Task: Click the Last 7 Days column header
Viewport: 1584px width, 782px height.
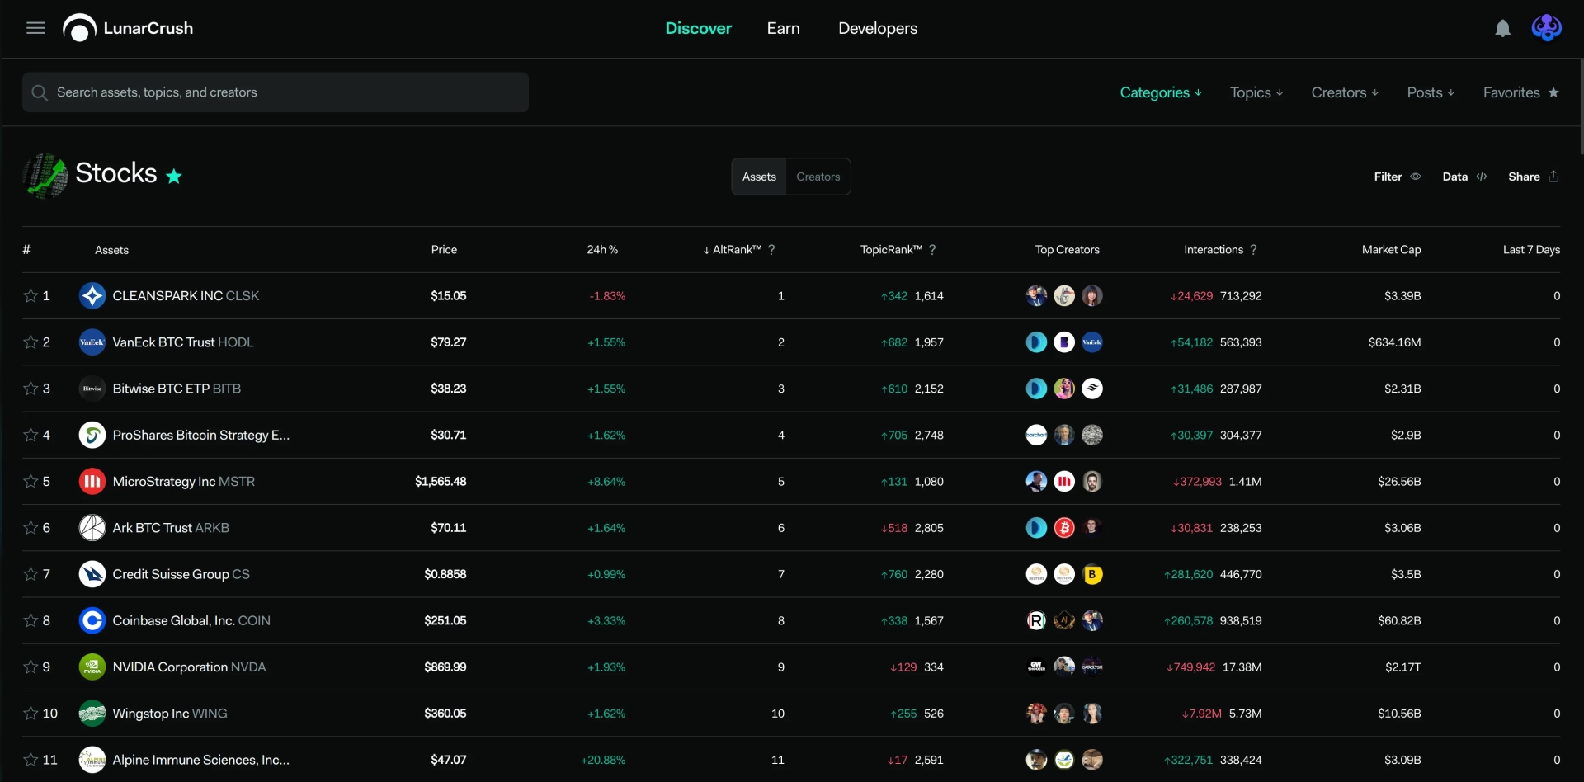Action: pos(1531,250)
